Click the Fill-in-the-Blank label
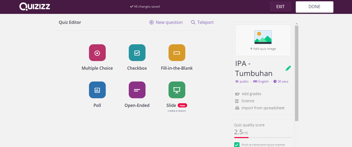Viewport: 352px width, 147px height. pos(177,68)
